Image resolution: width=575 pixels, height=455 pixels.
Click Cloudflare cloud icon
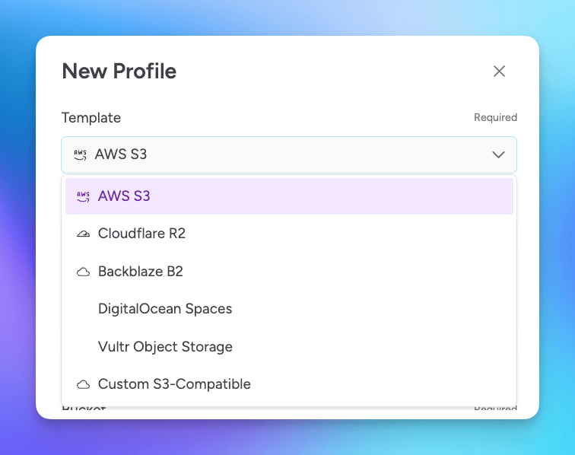(83, 234)
